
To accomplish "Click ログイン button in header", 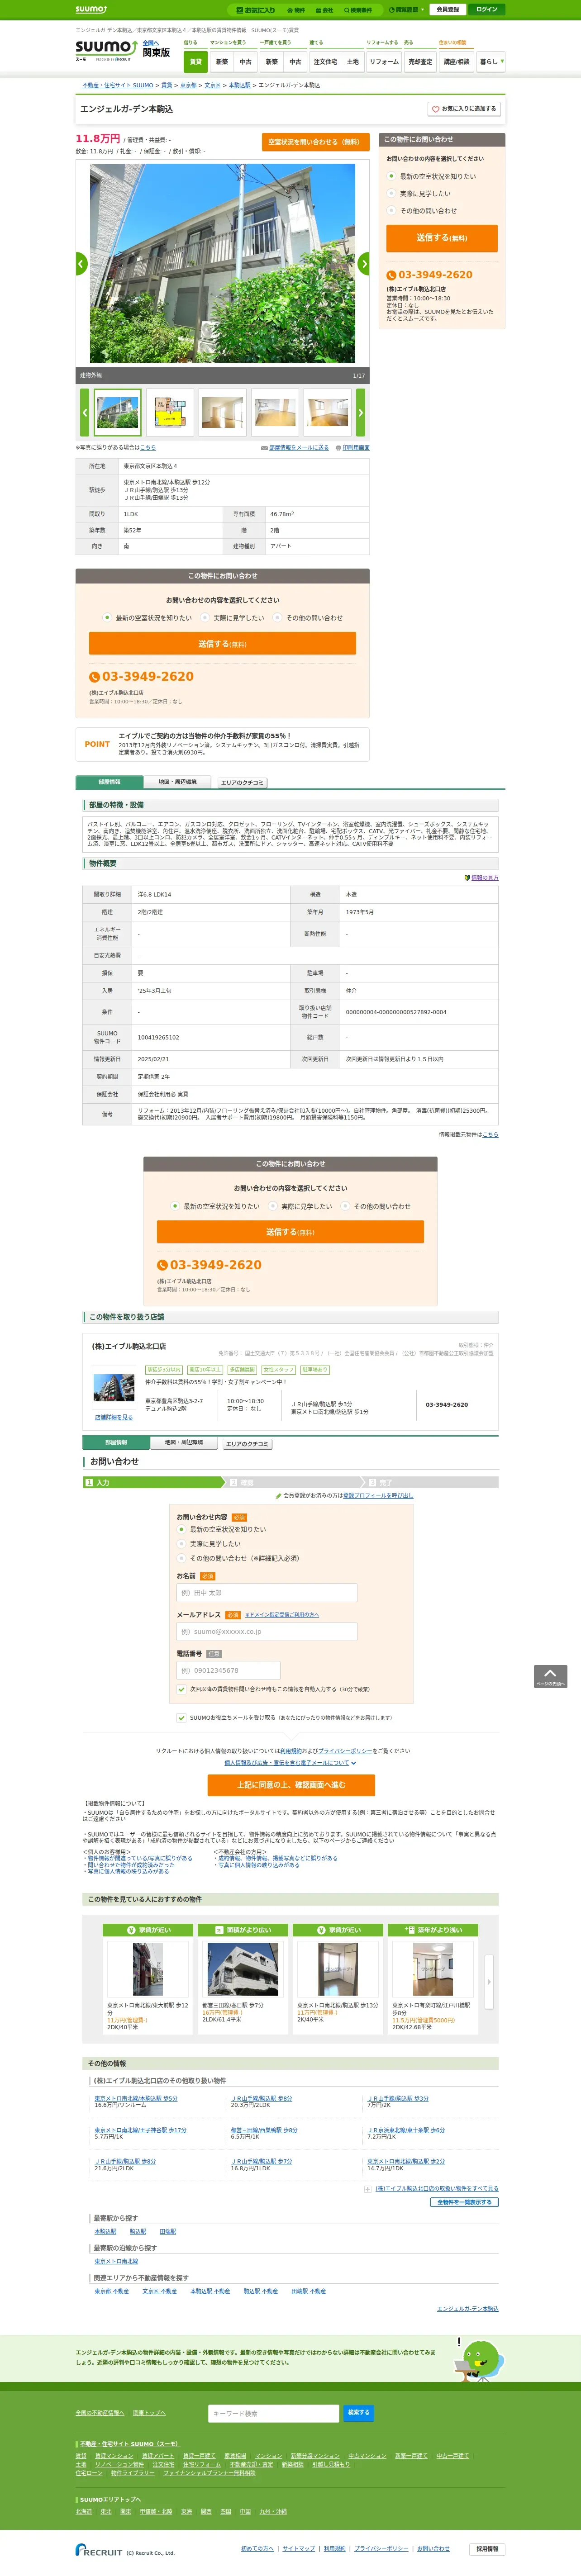I will (486, 9).
